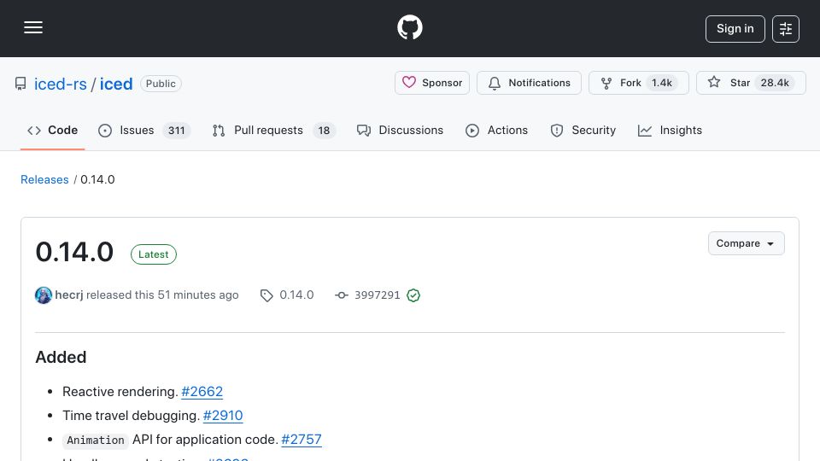820x461 pixels.
Task: Go to the GitHub homepage logo
Action: click(x=409, y=27)
